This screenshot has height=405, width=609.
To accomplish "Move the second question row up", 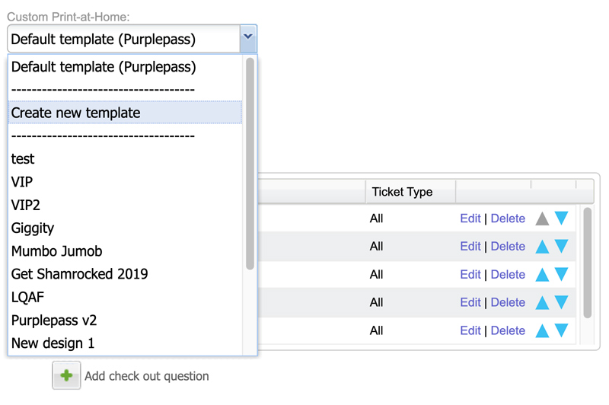I will (x=542, y=247).
